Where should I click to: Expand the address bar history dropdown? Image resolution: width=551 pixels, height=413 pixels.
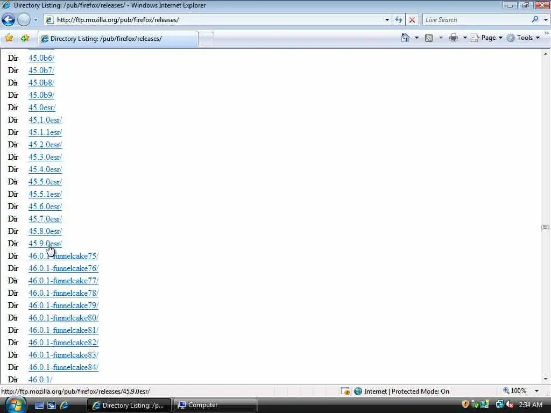pos(387,20)
